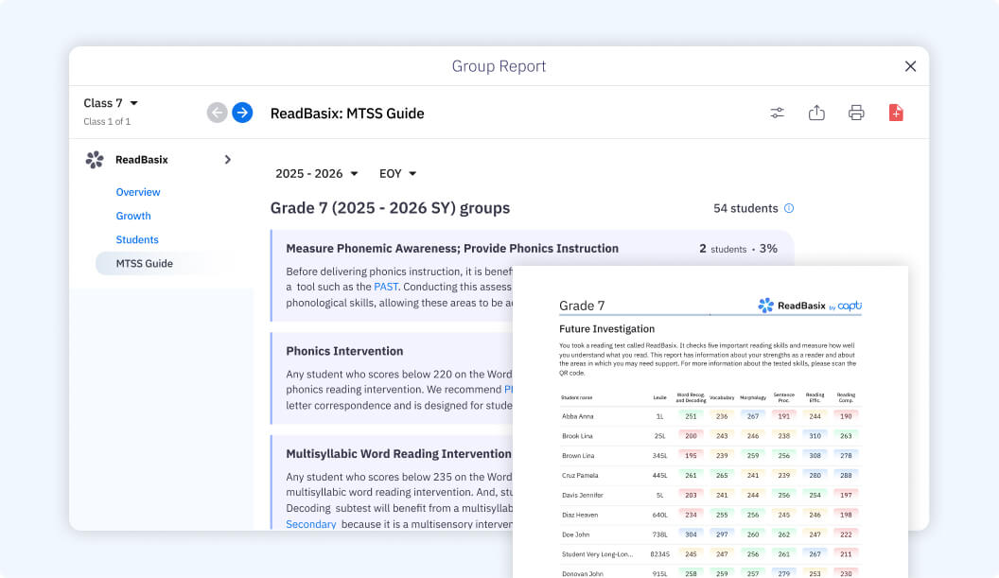Click the Future Investigation heading in preview
This screenshot has width=999, height=578.
606,329
